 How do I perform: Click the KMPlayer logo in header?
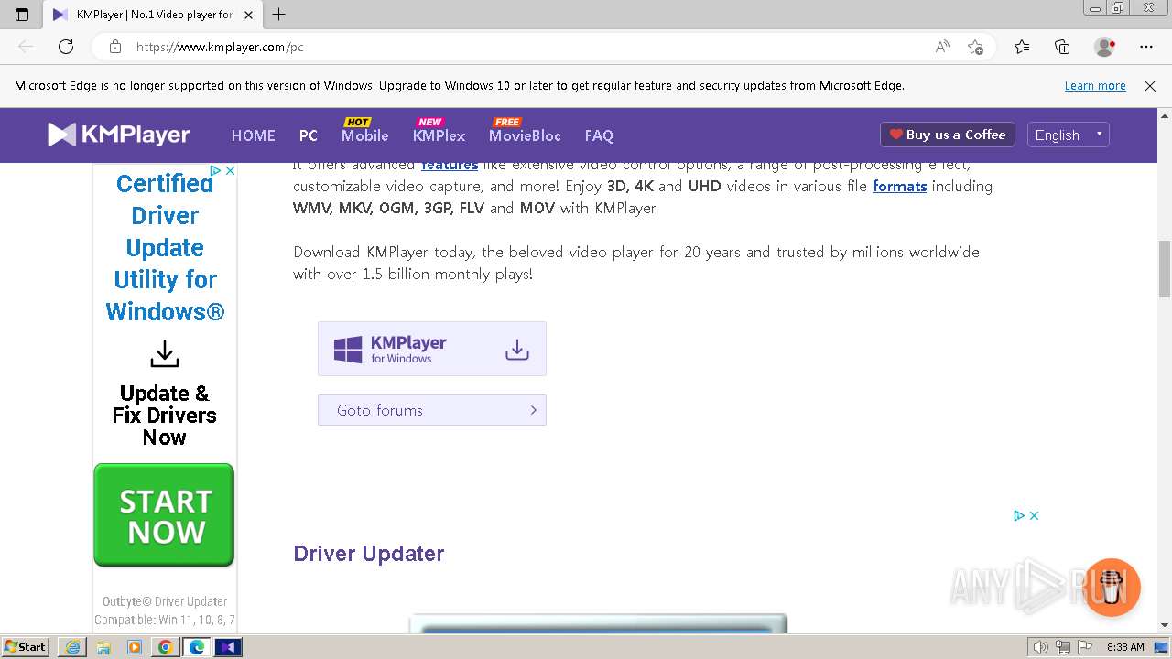119,135
